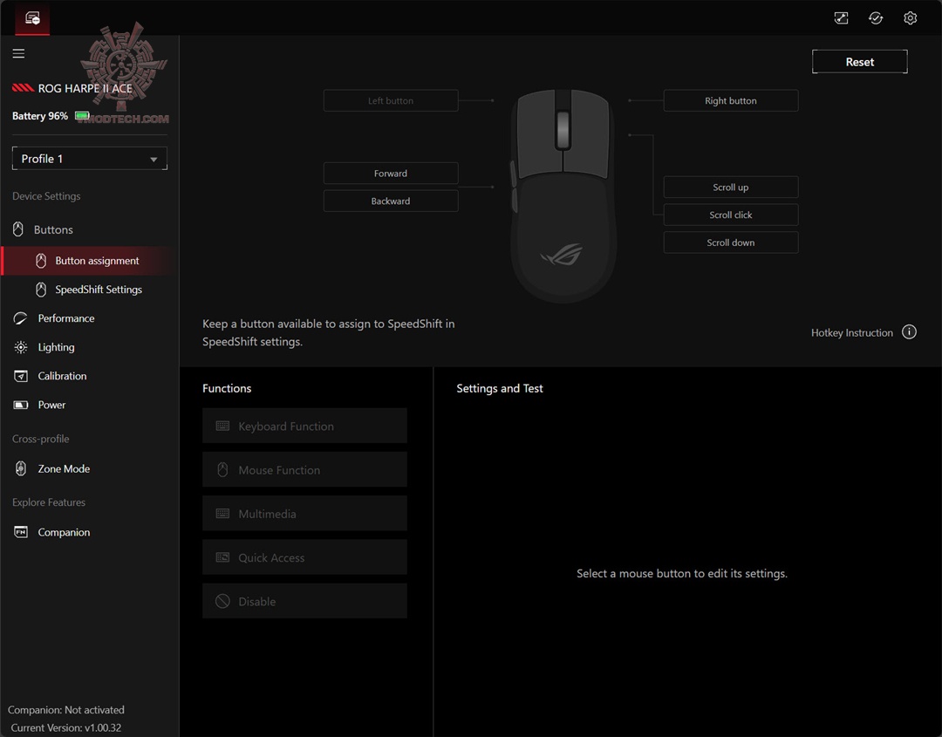Select the Scroll up assignment

pyautogui.click(x=731, y=187)
